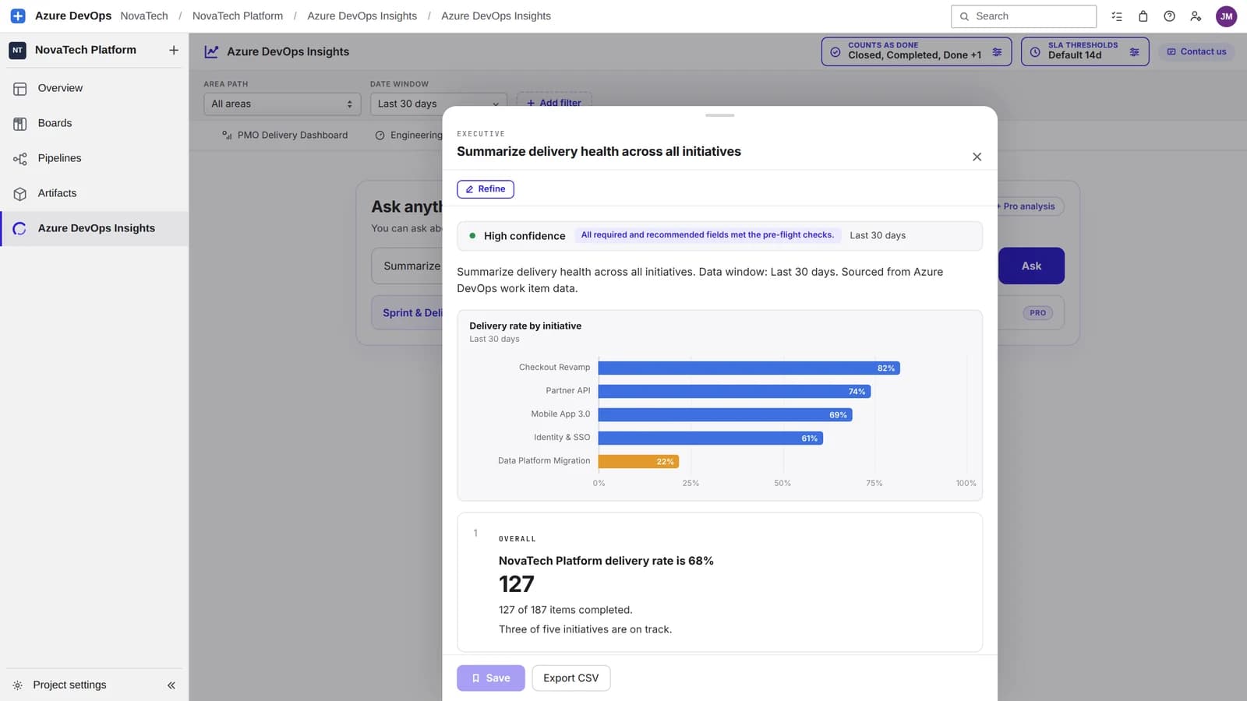The height and width of the screenshot is (701, 1247).
Task: Open the SLA Thresholds Default 14d selector
Action: [x=1085, y=51]
